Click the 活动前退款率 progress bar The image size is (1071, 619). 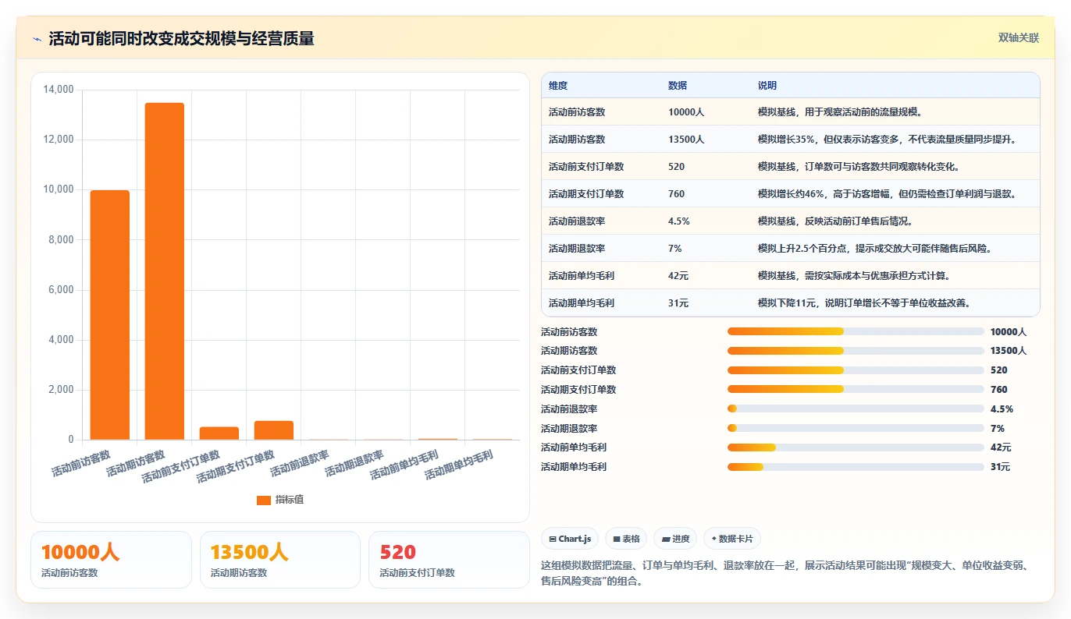[856, 409]
